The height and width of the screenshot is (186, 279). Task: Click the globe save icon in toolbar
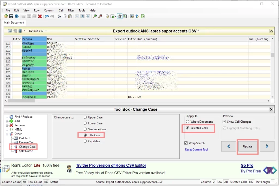17,16
